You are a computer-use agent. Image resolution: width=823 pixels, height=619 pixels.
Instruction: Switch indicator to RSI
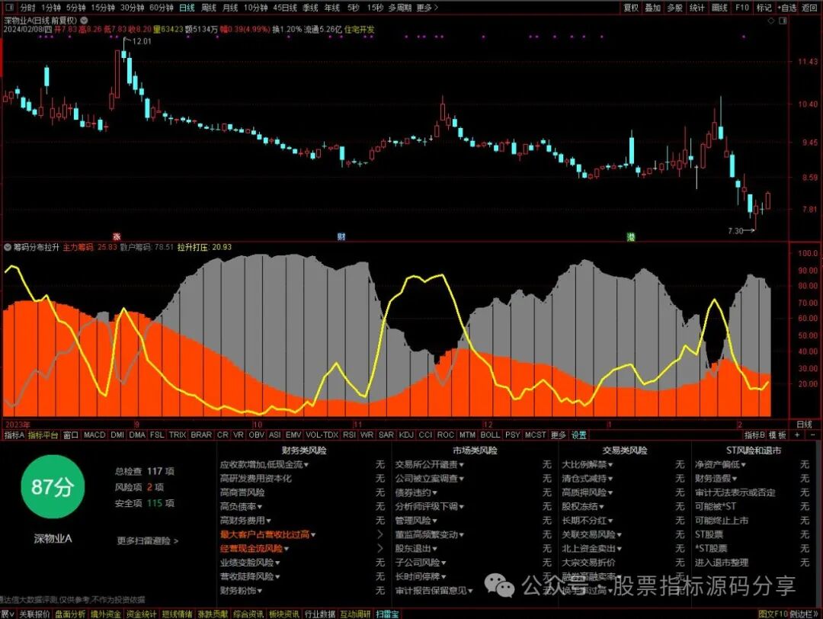coord(349,435)
